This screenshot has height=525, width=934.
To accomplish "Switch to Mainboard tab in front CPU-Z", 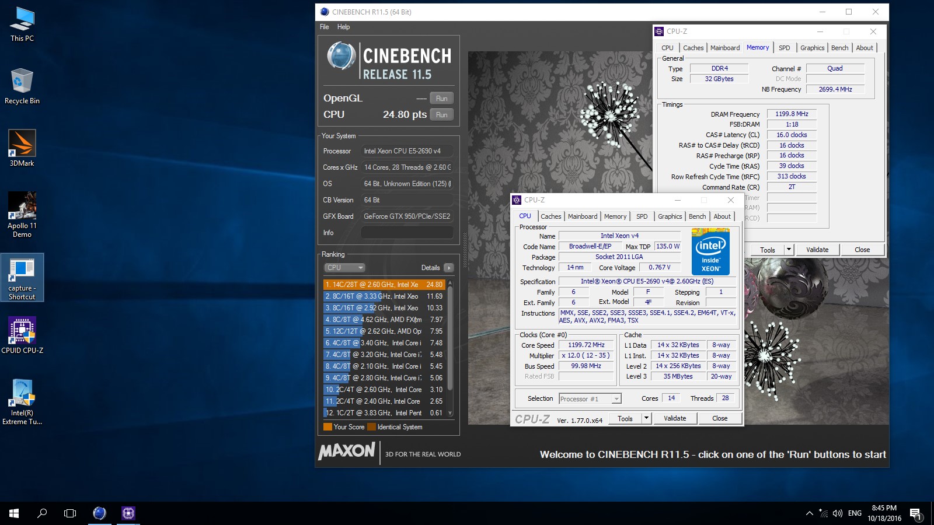I will (x=583, y=216).
